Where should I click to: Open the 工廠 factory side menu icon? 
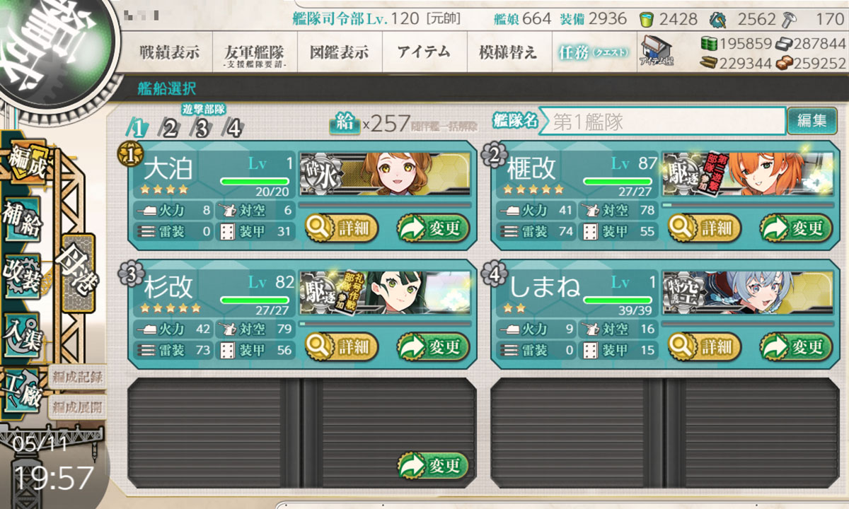click(23, 388)
